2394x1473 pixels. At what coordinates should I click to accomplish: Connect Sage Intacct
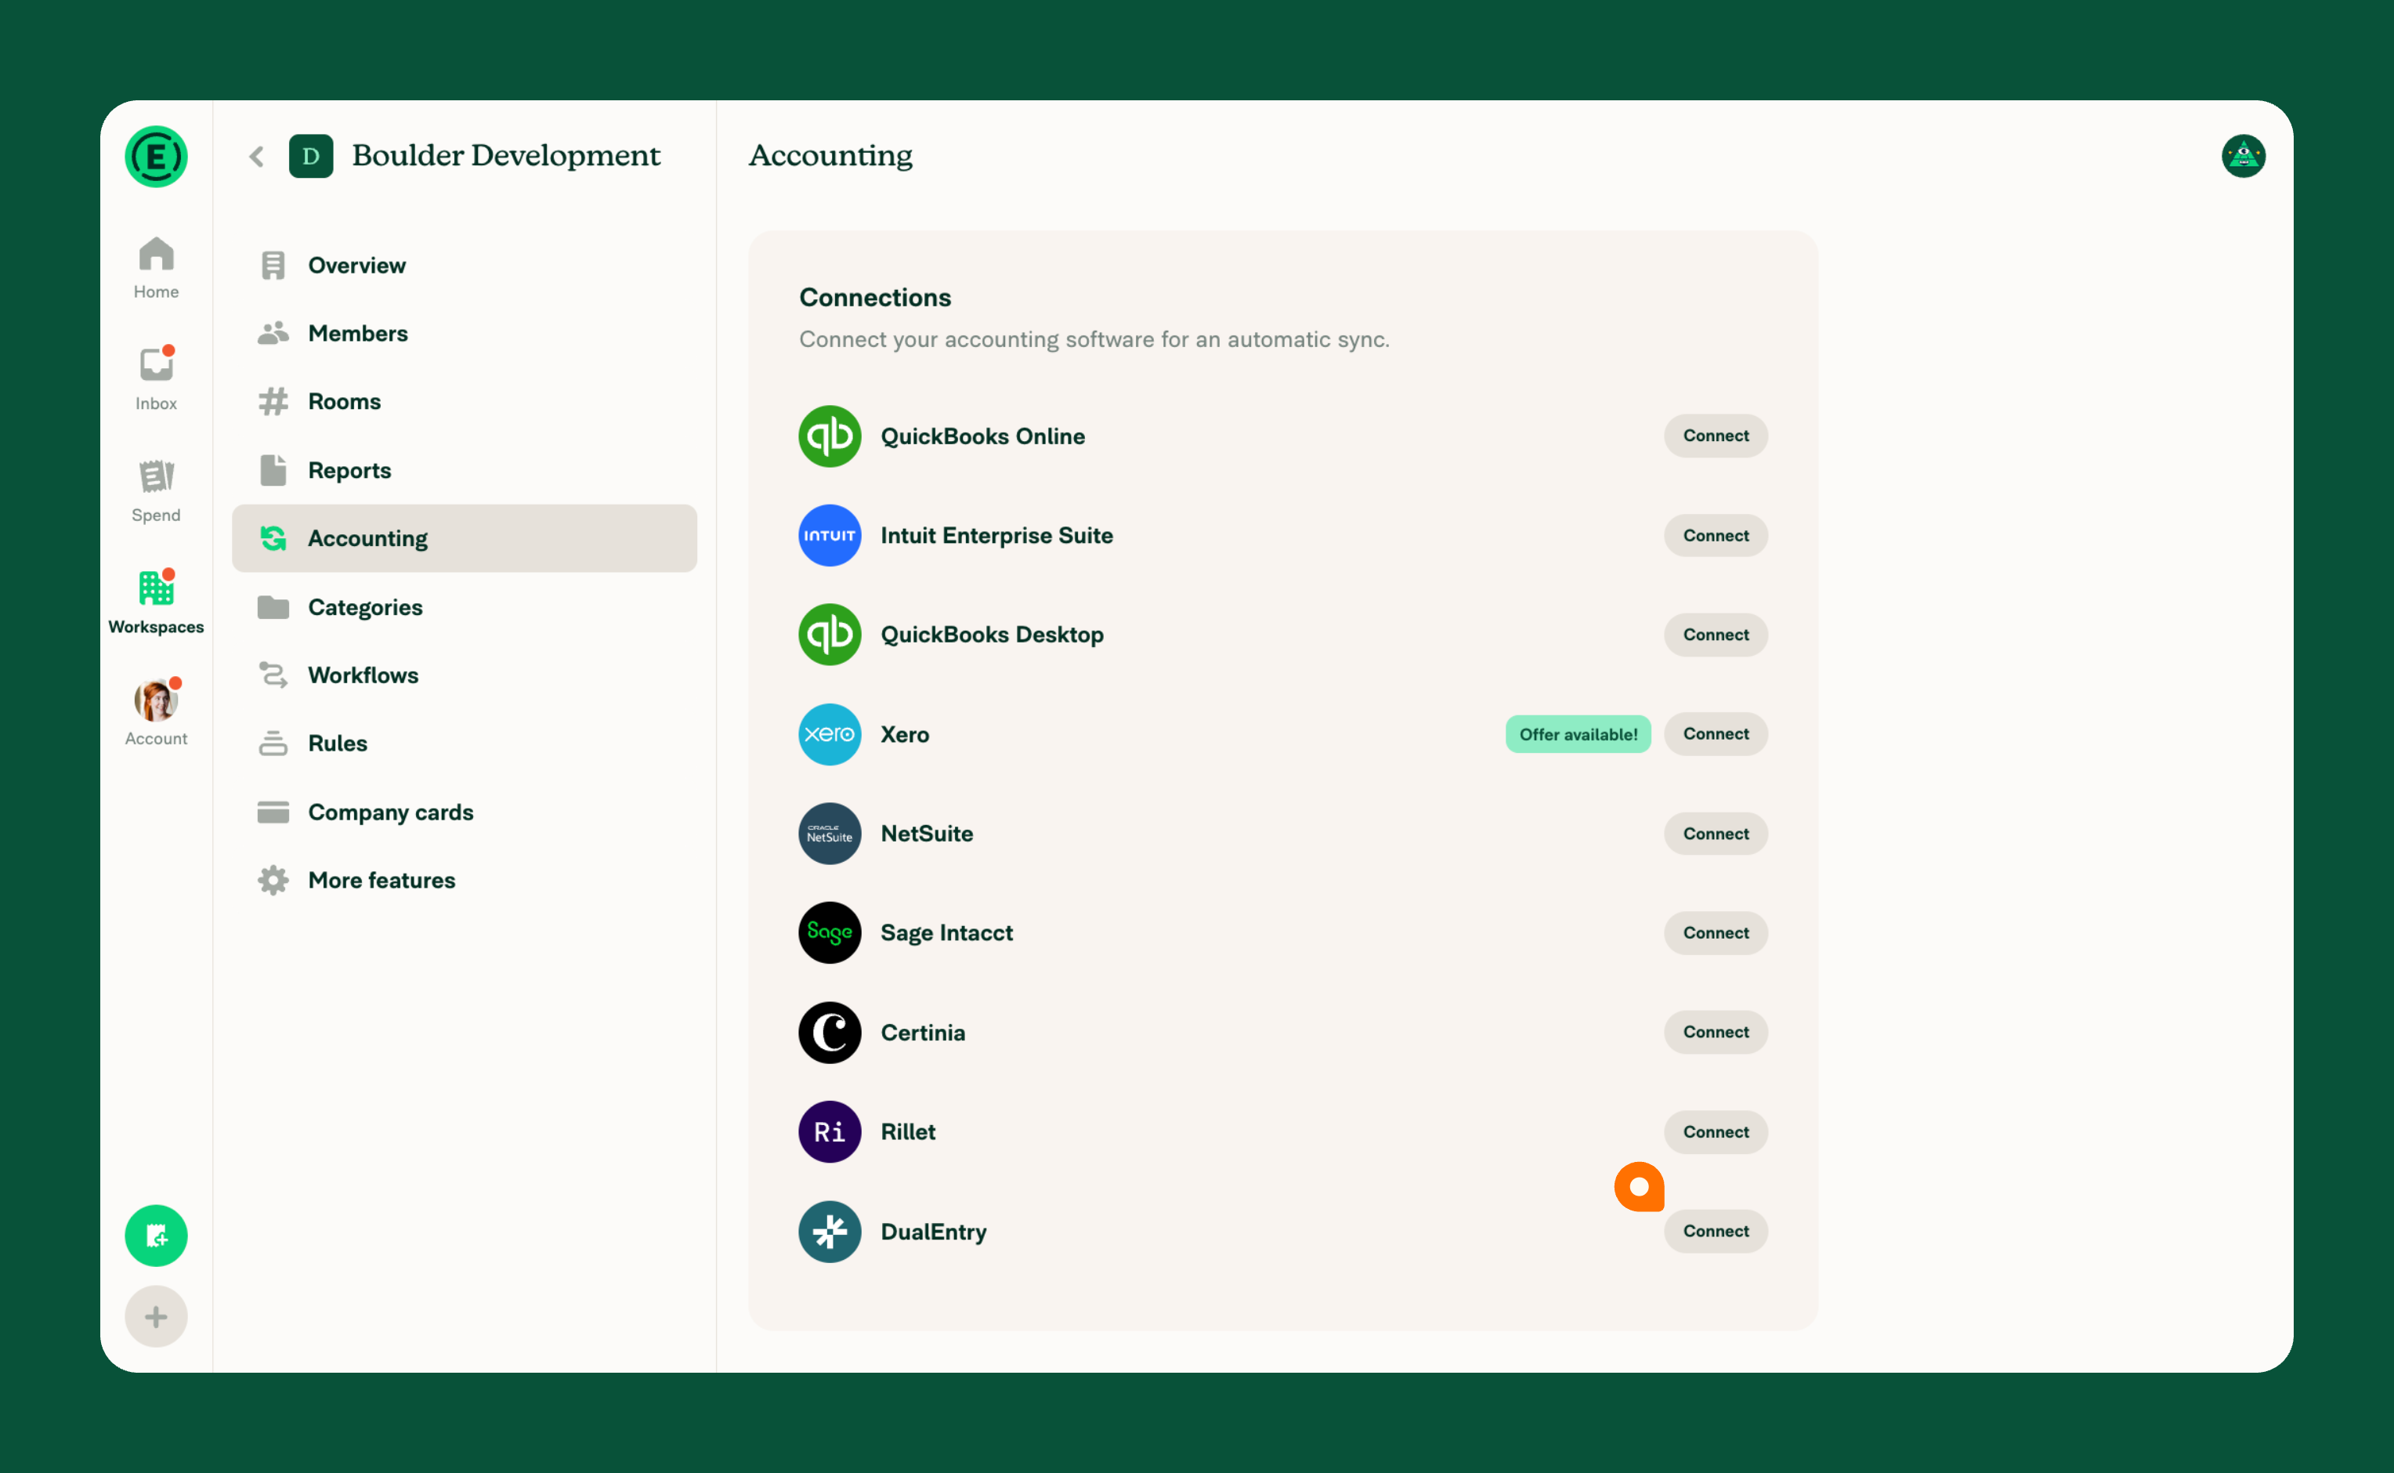pyautogui.click(x=1715, y=932)
